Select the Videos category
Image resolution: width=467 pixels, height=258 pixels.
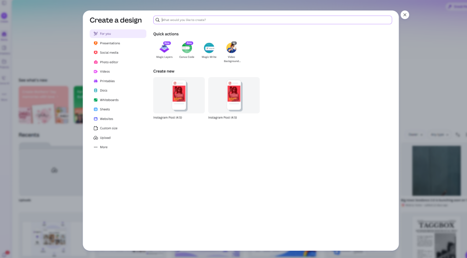pyautogui.click(x=118, y=72)
